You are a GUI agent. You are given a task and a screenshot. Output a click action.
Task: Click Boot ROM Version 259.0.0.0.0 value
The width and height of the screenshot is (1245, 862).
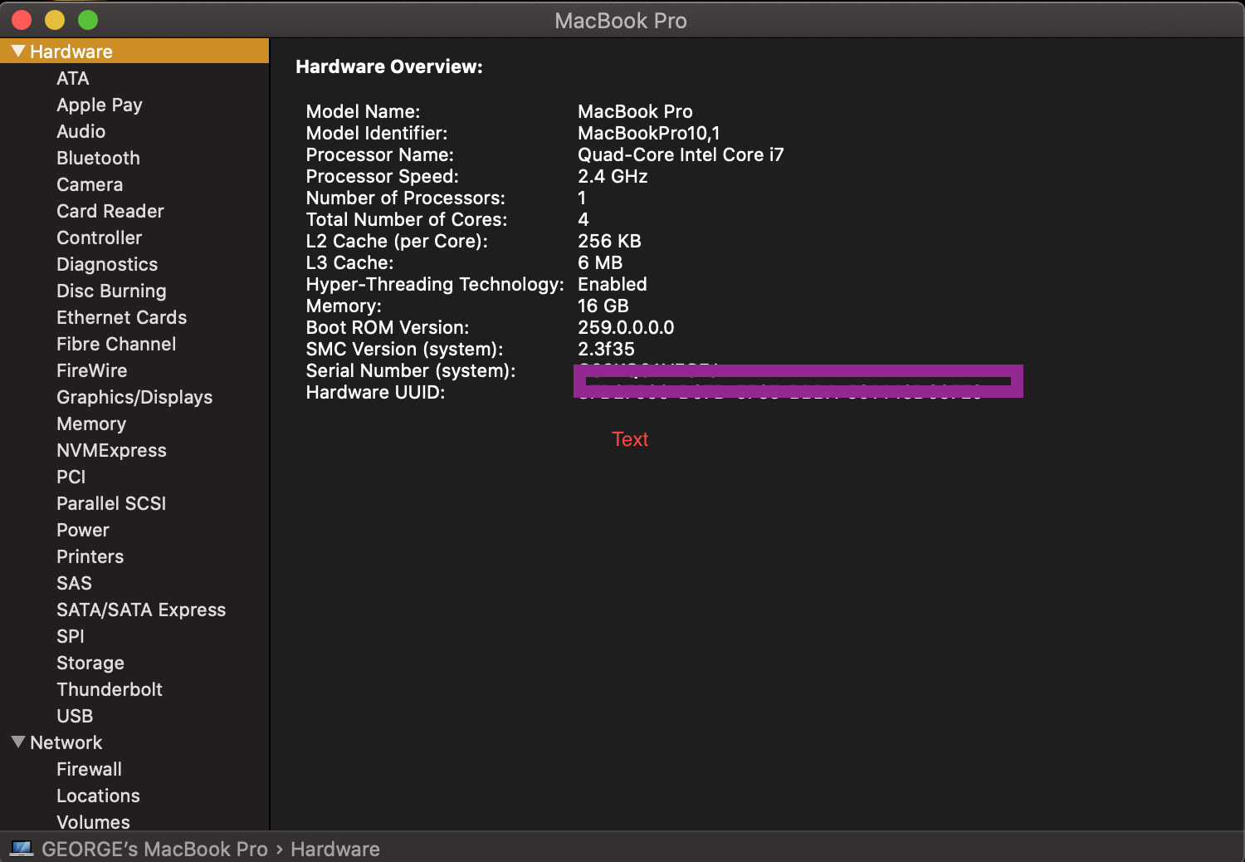tap(626, 327)
